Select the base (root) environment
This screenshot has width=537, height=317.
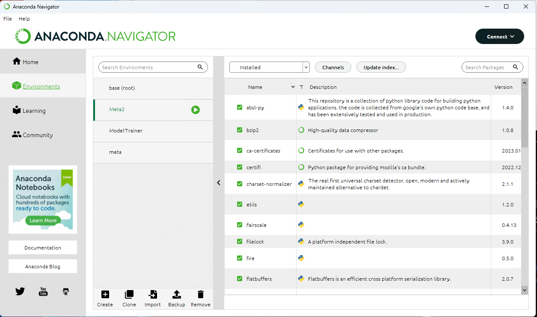(153, 88)
